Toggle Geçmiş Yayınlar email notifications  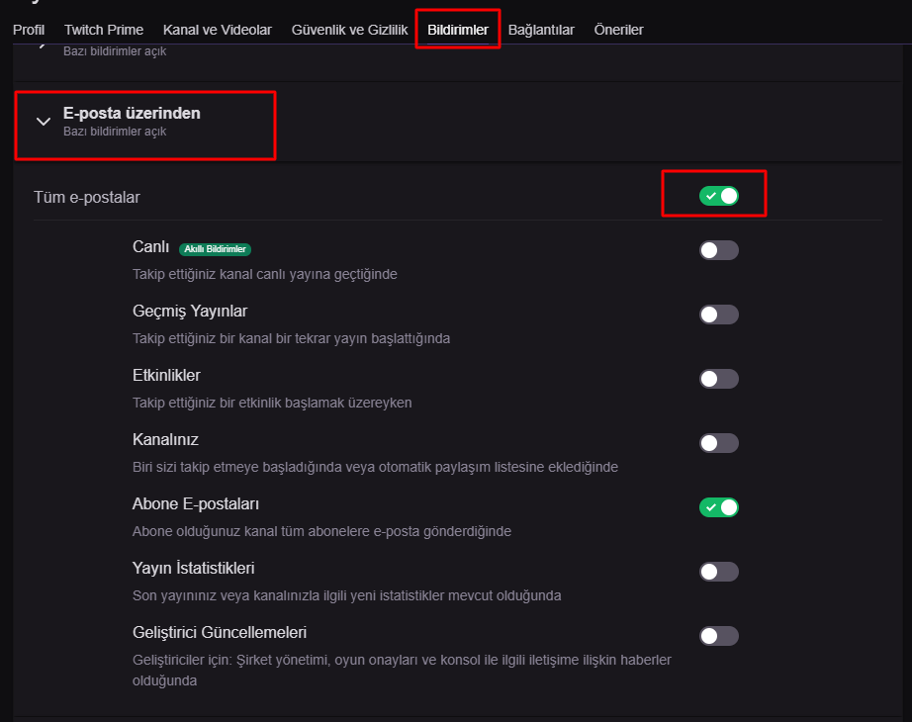[719, 315]
